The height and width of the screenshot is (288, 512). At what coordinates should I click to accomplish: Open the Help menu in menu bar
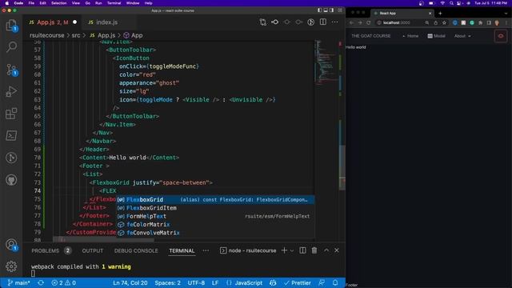[x=148, y=3]
